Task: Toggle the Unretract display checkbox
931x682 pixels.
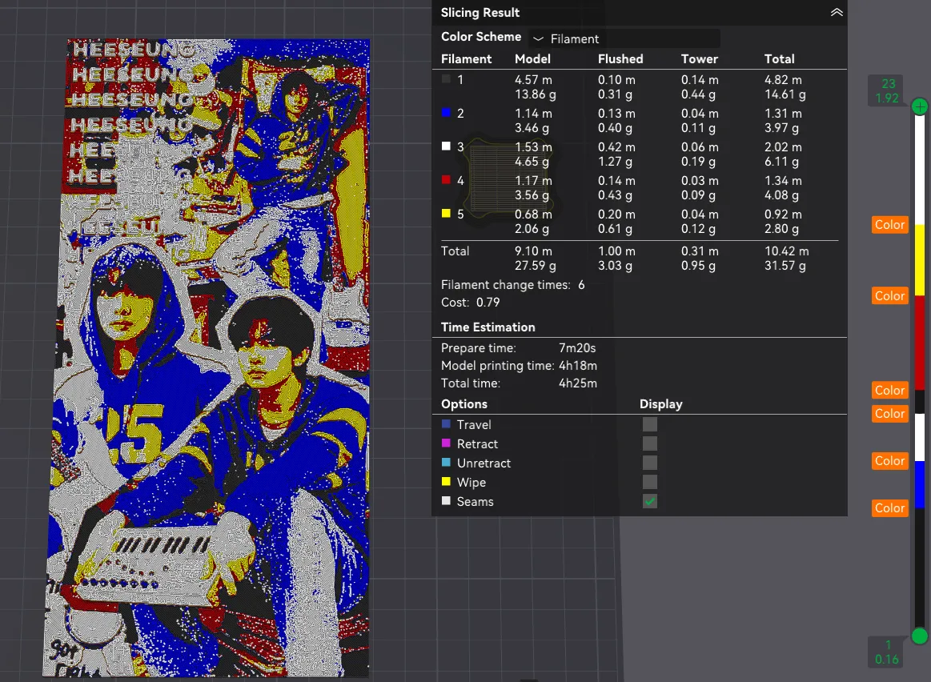Action: point(650,463)
